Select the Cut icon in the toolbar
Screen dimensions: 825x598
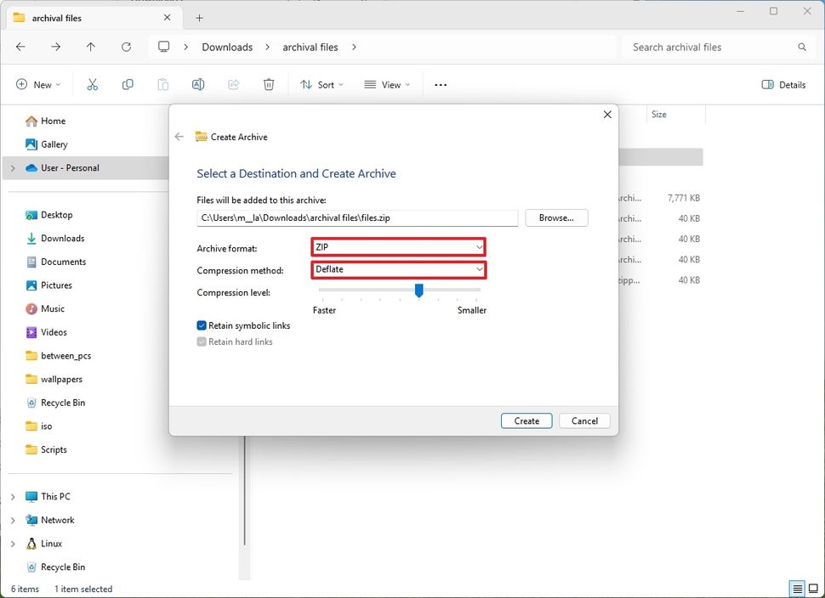tap(93, 84)
